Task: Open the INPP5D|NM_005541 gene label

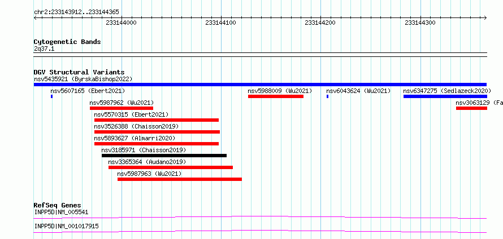Action: (61, 212)
